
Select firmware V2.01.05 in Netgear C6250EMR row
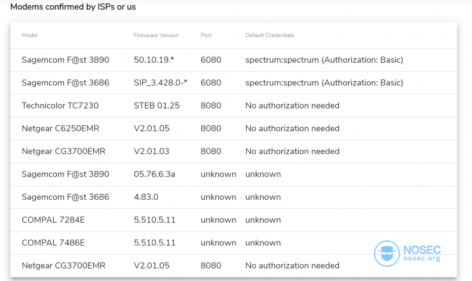click(152, 128)
